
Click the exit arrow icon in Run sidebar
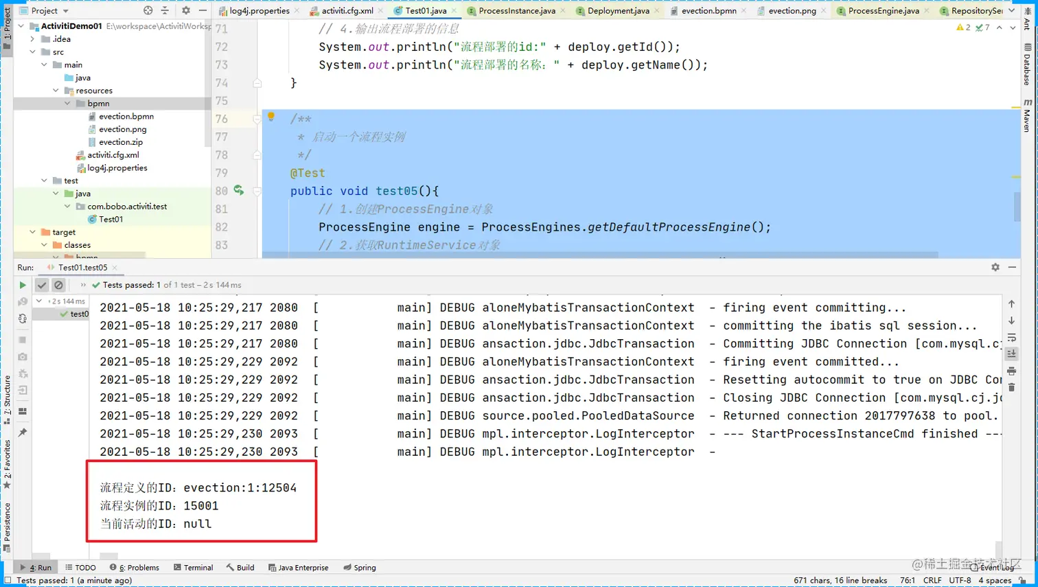pyautogui.click(x=23, y=390)
